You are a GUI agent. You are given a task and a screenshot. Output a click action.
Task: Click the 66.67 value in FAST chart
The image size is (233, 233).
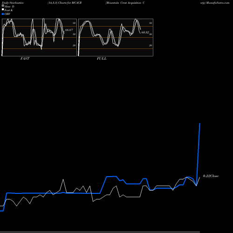(x=69, y=30)
